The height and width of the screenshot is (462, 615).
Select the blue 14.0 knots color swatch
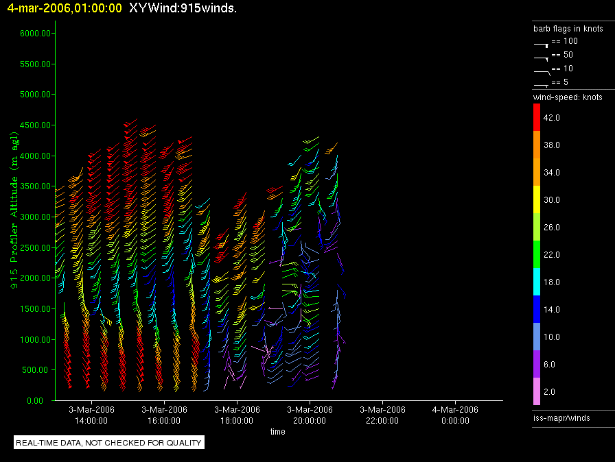pyautogui.click(x=537, y=309)
